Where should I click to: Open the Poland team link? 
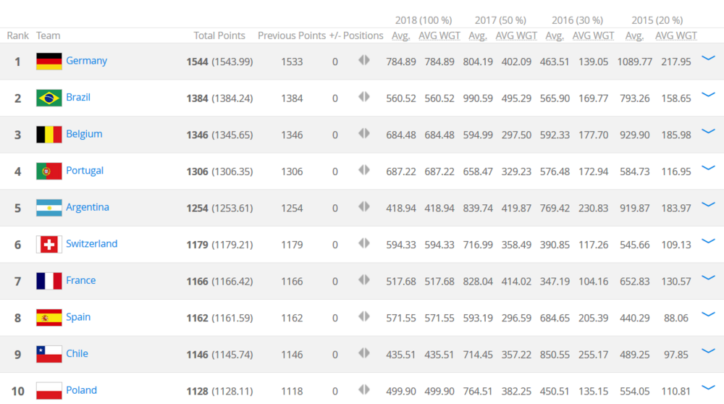click(x=81, y=390)
